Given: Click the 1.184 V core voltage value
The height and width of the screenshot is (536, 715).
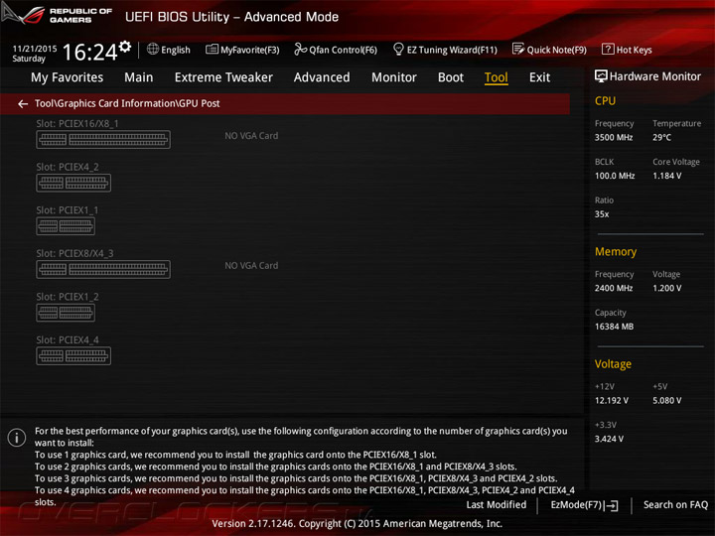Looking at the screenshot, I should [x=666, y=176].
